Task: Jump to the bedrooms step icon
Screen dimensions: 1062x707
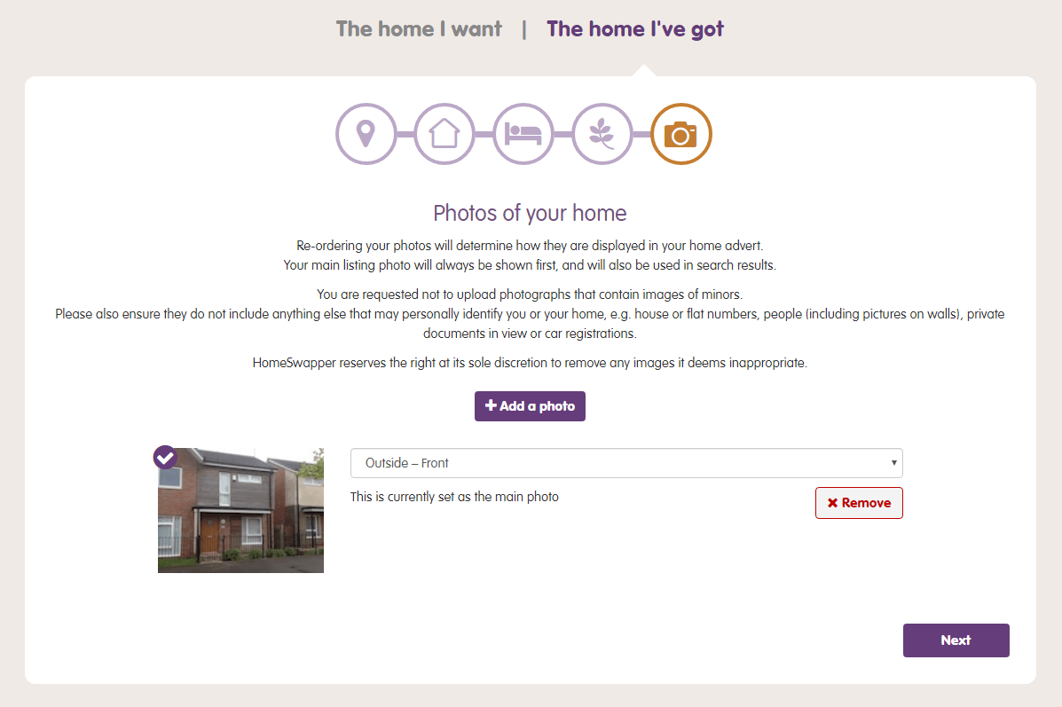Action: tap(523, 134)
